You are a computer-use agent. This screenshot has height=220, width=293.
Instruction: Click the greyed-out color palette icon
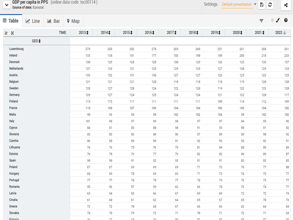(272, 21)
